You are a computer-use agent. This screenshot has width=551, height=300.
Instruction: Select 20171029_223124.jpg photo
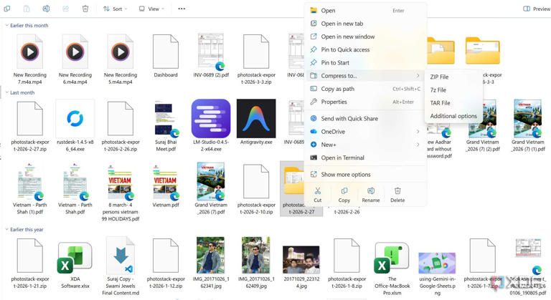point(301,266)
